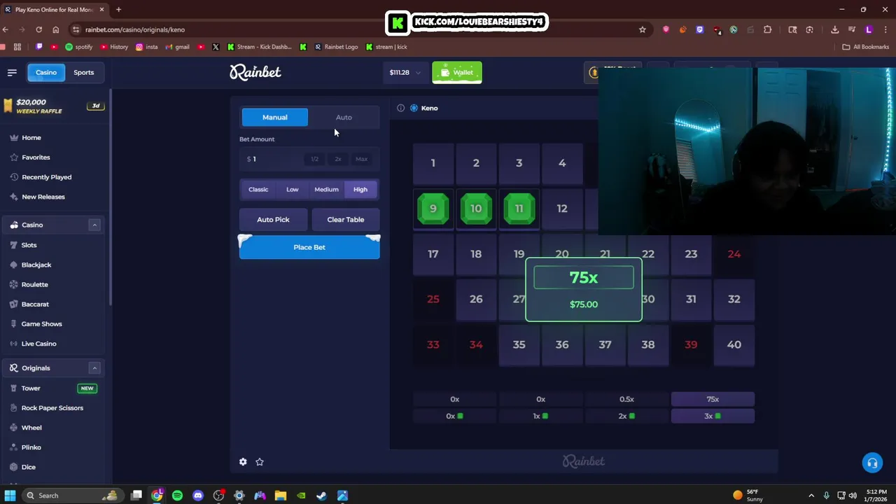Screen dimensions: 896x504
Task: Click the Place Bet button
Action: coord(309,247)
